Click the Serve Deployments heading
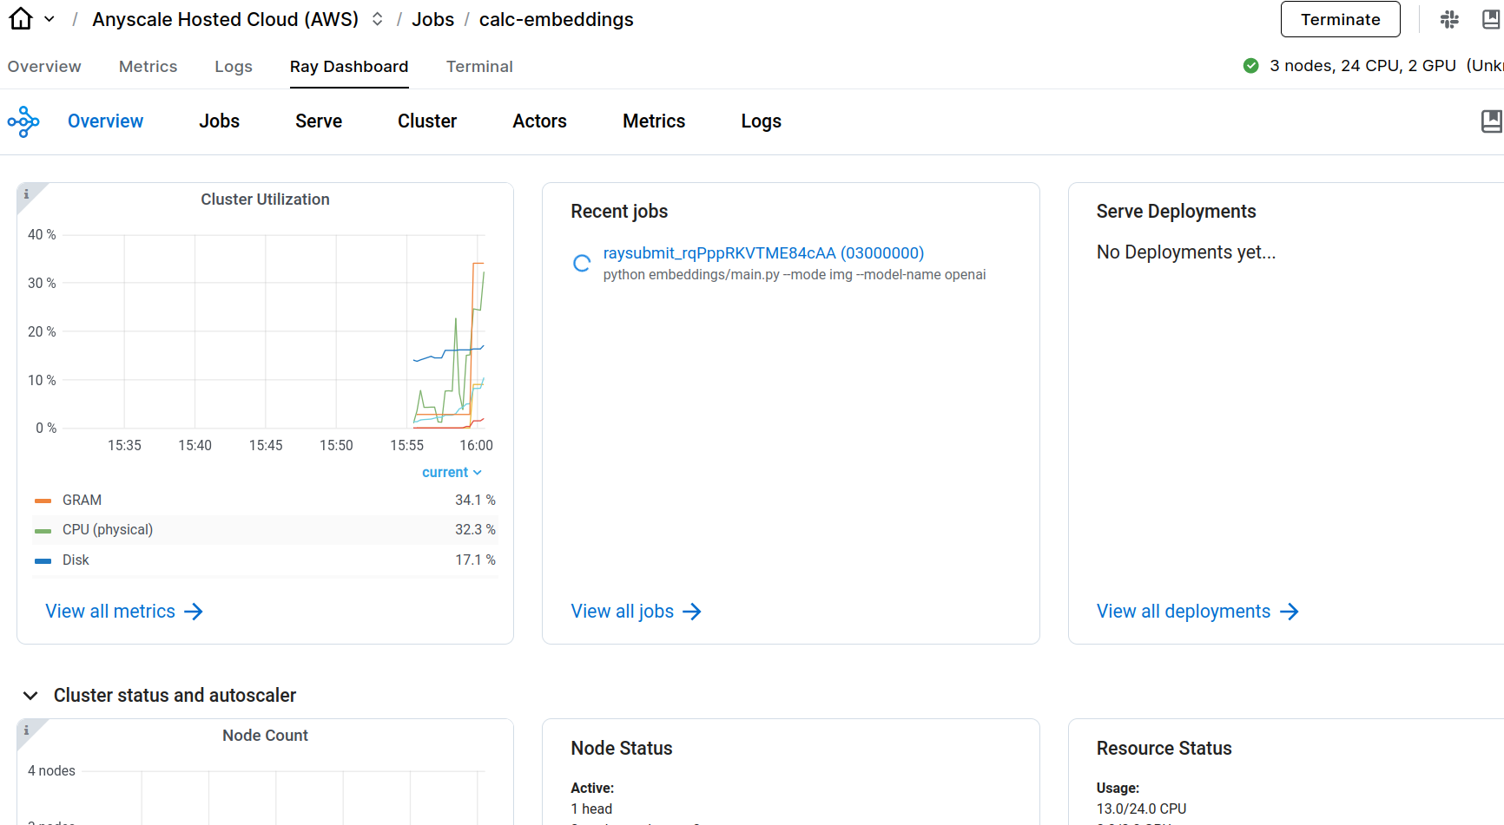This screenshot has height=825, width=1504. pyautogui.click(x=1176, y=212)
